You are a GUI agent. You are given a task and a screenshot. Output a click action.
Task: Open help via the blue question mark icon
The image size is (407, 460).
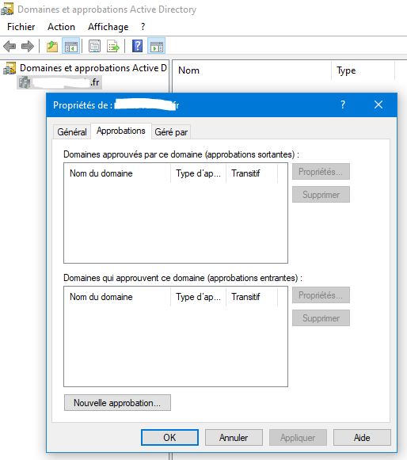(x=137, y=46)
